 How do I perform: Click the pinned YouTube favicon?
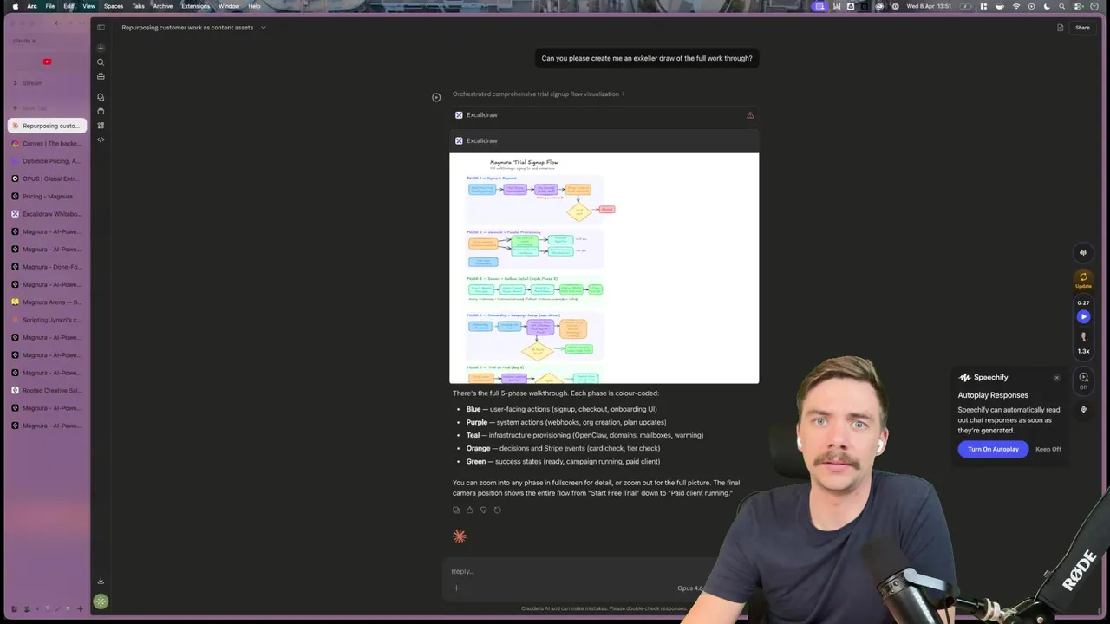[47, 62]
